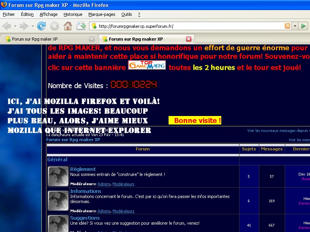
Task: Go to the Home page
Action: pos(68,26)
